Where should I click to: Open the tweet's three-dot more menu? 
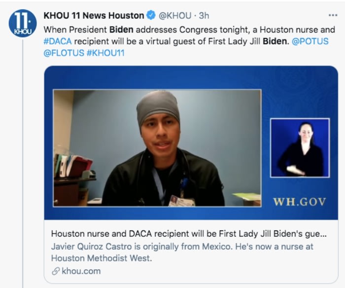(x=333, y=15)
